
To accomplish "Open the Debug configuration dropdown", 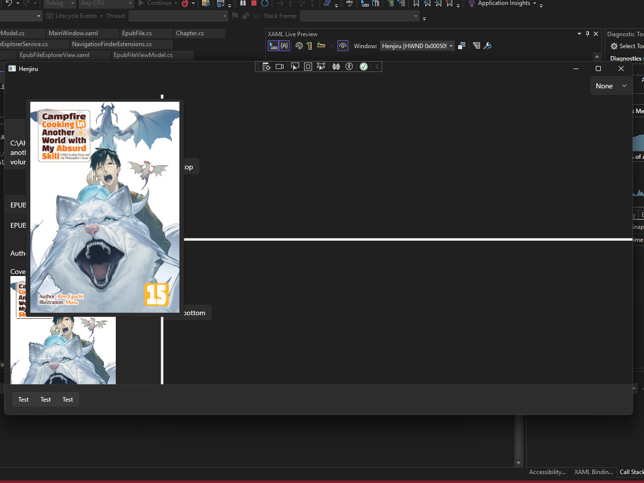I will pyautogui.click(x=60, y=3).
